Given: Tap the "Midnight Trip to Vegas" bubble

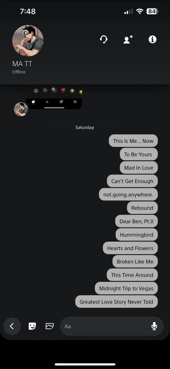Looking at the screenshot, I should pyautogui.click(x=126, y=288).
